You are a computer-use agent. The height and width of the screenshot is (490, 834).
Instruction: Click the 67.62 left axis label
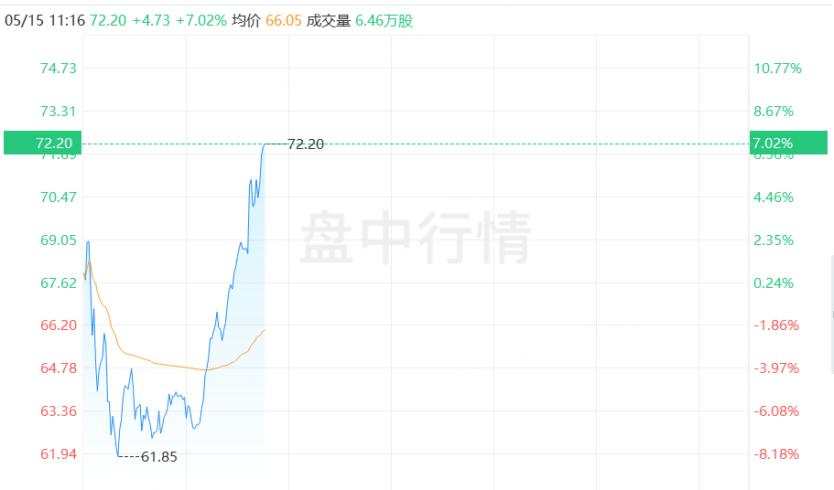[x=59, y=283]
